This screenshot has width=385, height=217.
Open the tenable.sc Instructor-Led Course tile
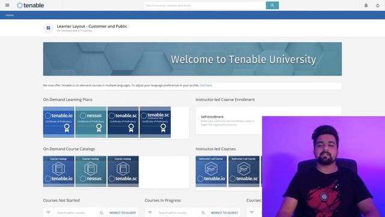(244, 171)
